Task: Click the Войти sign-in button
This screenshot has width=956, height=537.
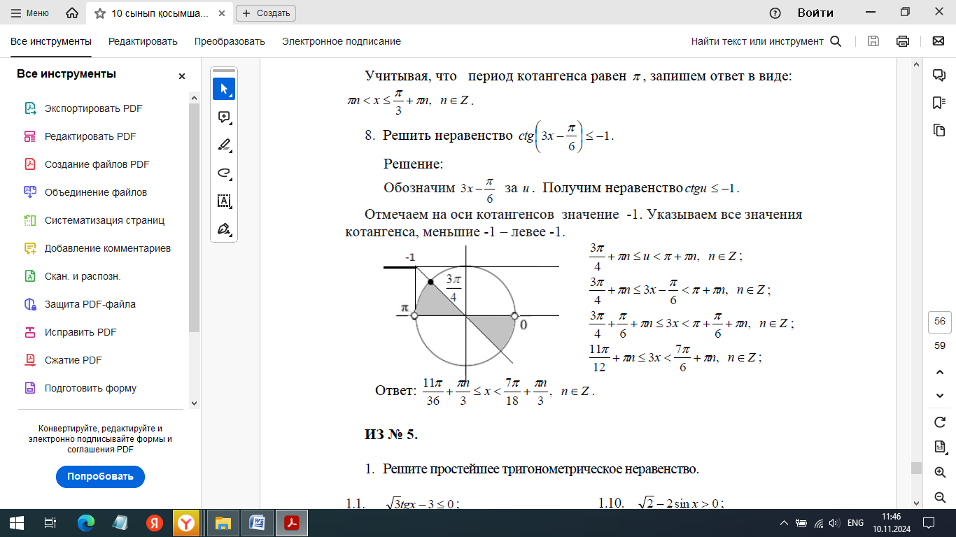Action: pos(815,13)
